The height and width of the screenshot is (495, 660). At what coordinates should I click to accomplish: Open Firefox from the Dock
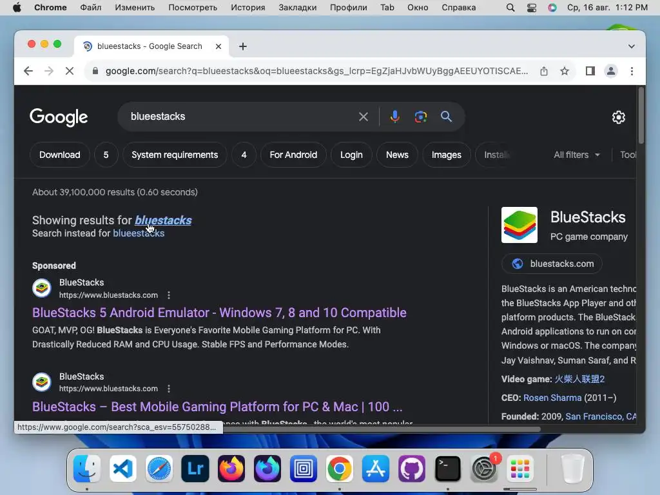(x=231, y=469)
